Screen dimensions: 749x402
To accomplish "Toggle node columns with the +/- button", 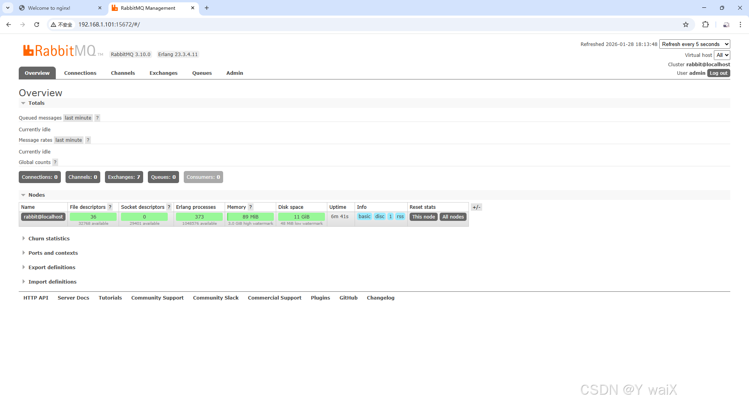I will coord(476,207).
